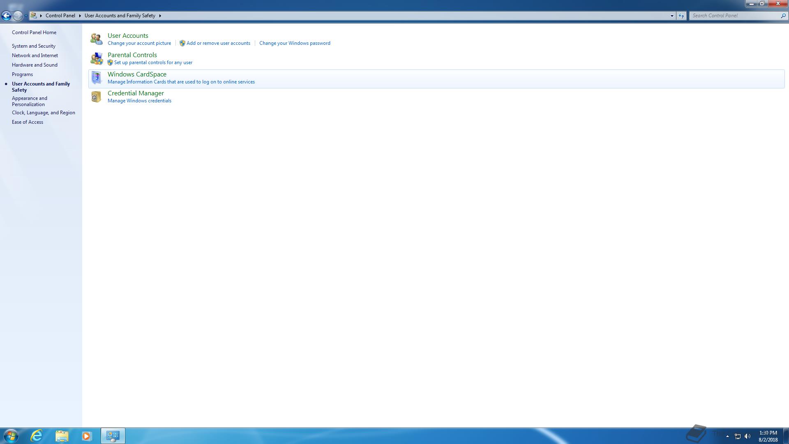Open Appearance and Personalization
Screen dimensions: 789x444
(30, 101)
